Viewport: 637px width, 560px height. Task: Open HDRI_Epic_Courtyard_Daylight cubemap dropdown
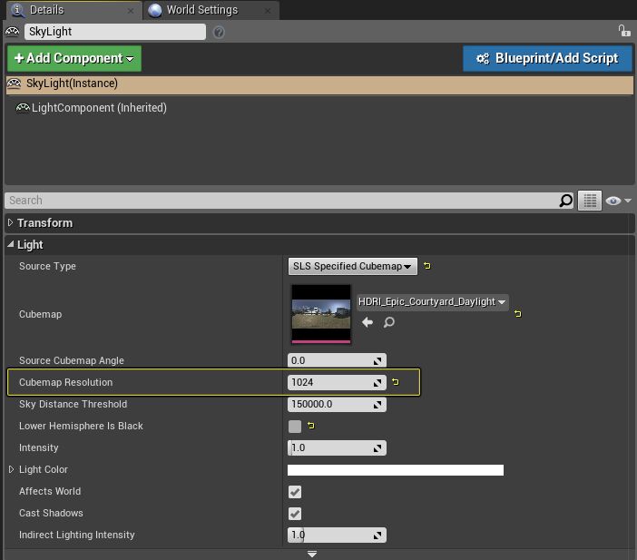click(x=432, y=301)
